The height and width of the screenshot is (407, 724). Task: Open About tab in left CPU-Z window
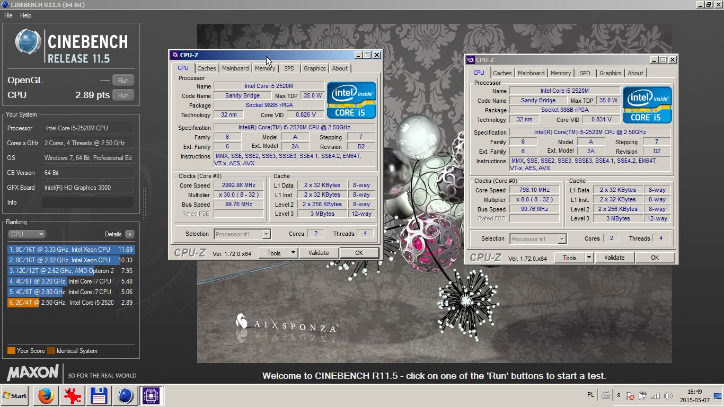click(x=340, y=68)
